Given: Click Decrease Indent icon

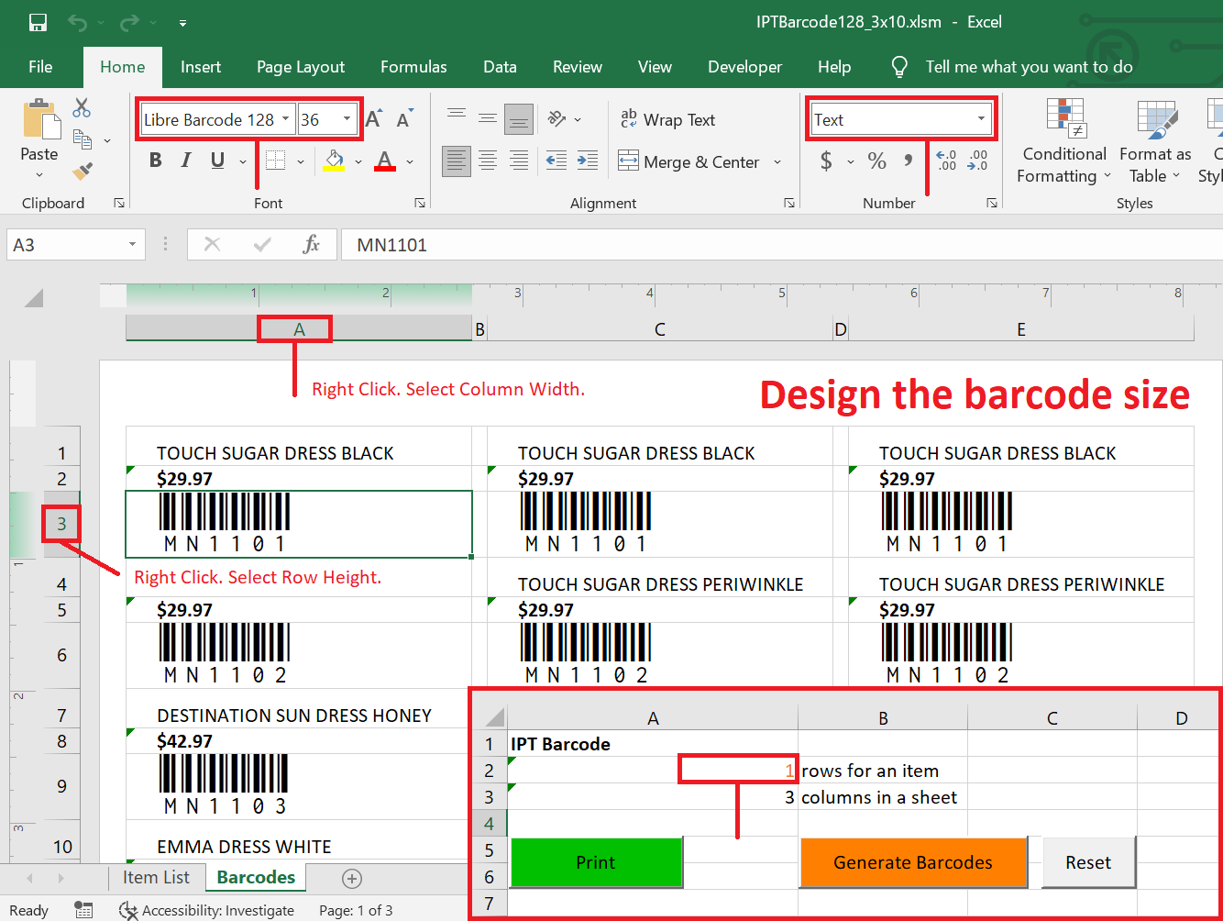Looking at the screenshot, I should (x=556, y=161).
